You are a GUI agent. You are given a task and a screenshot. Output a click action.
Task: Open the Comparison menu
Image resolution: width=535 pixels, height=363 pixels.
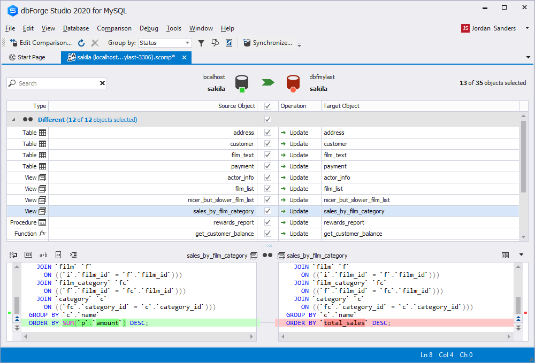(x=114, y=28)
